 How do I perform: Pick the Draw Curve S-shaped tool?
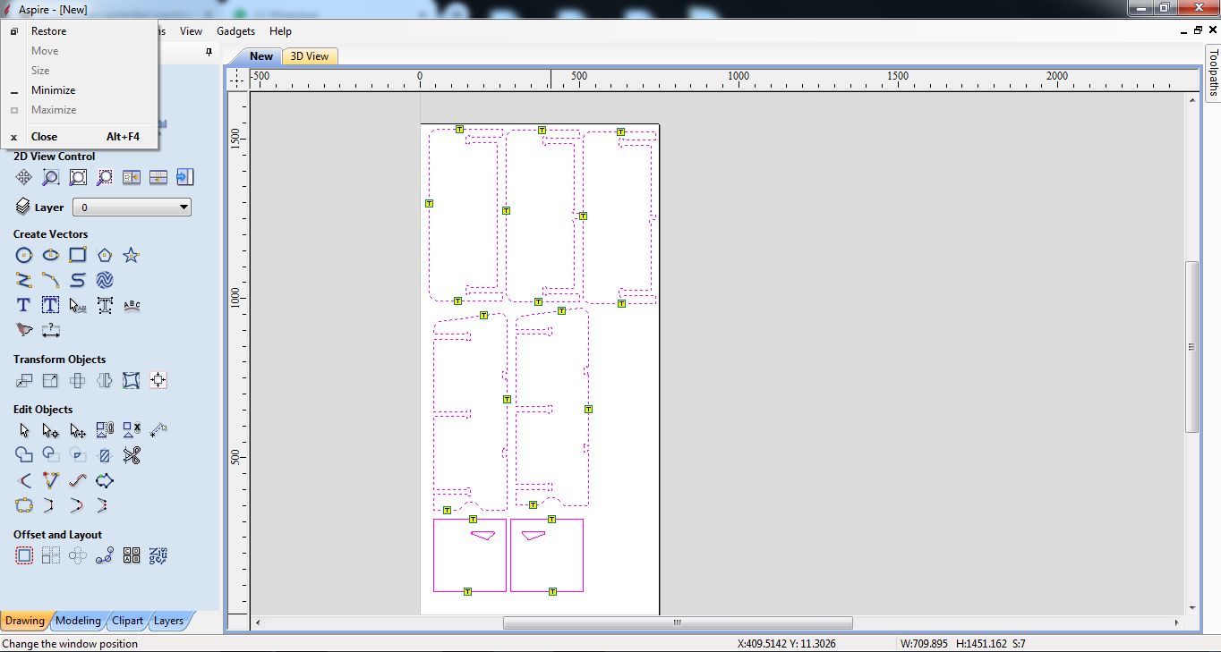(78, 280)
